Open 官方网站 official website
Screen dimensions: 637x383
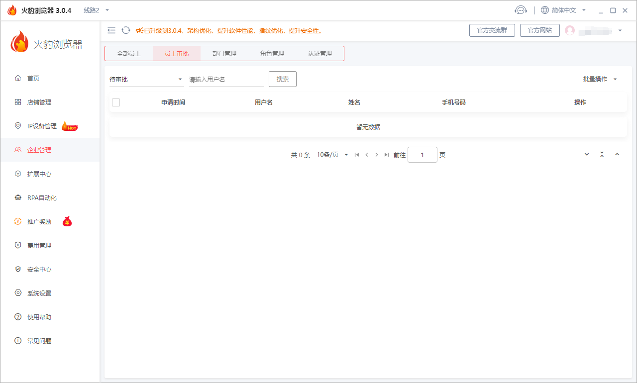click(539, 30)
